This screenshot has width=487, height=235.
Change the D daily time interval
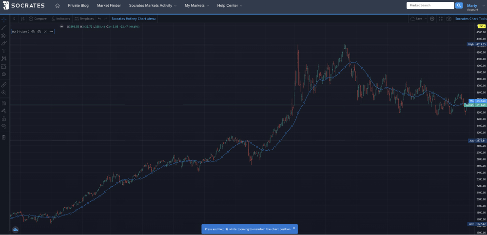tap(14, 19)
